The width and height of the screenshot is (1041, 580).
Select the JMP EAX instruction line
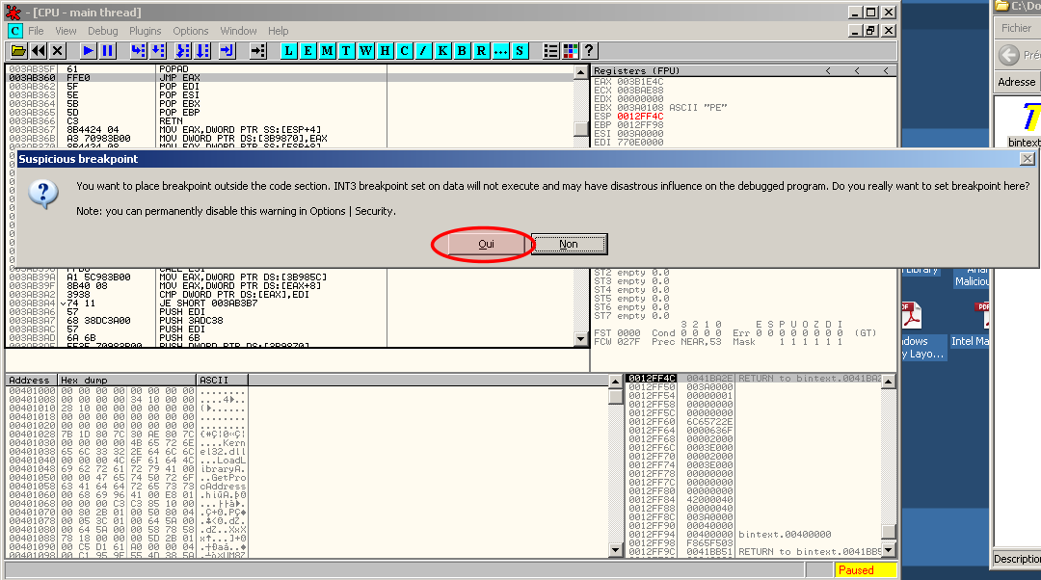point(183,77)
